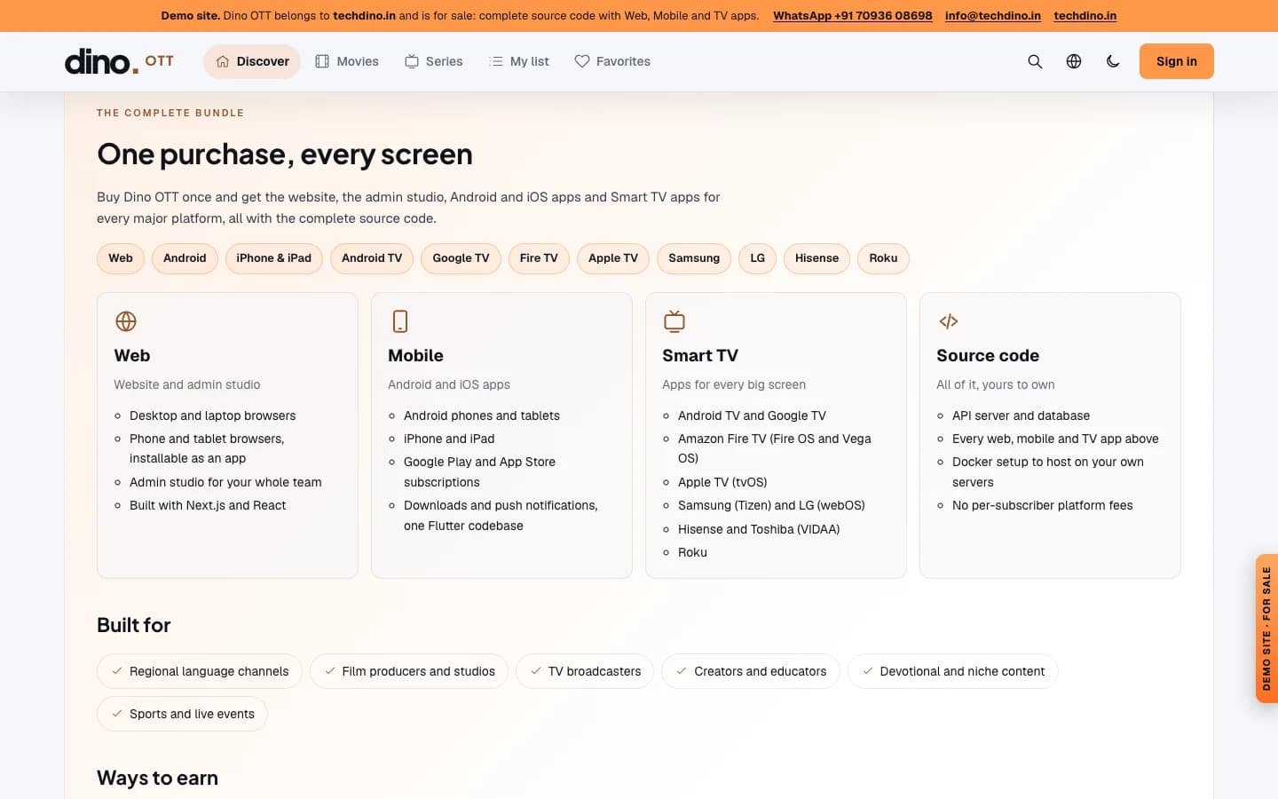Click the 'Built with Next.js and React' text
Viewport: 1278px width, 799px height.
click(x=208, y=505)
